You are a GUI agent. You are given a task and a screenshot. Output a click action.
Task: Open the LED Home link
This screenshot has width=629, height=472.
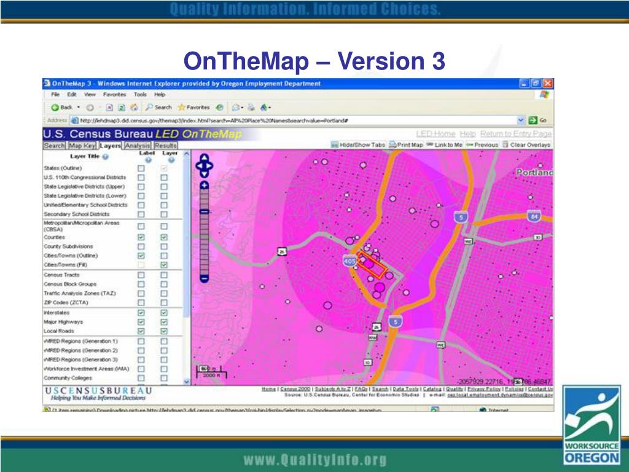click(436, 133)
